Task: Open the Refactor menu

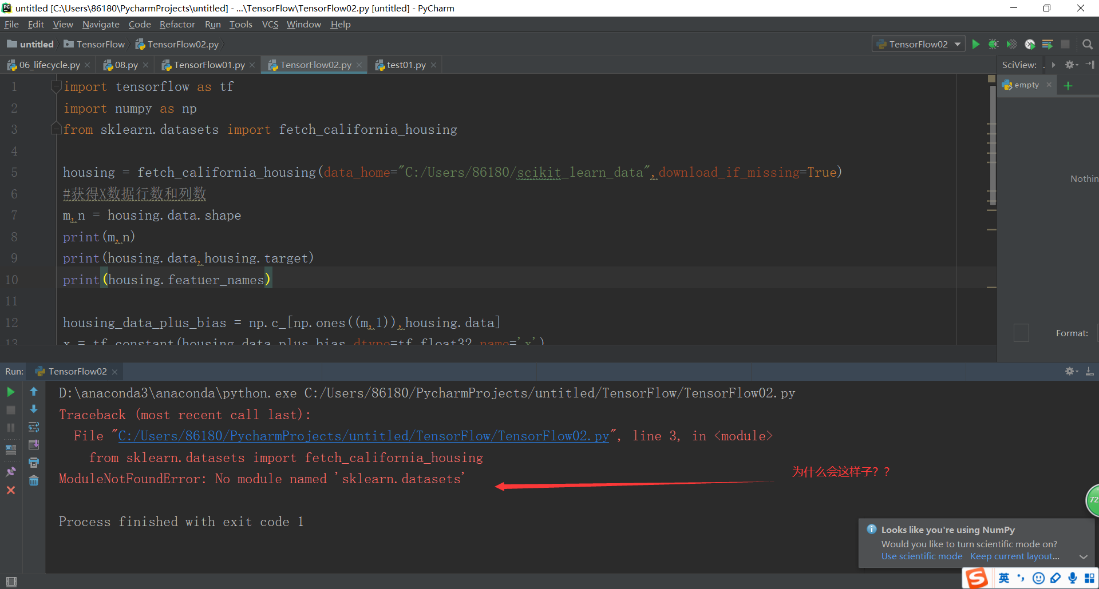Action: pyautogui.click(x=177, y=24)
